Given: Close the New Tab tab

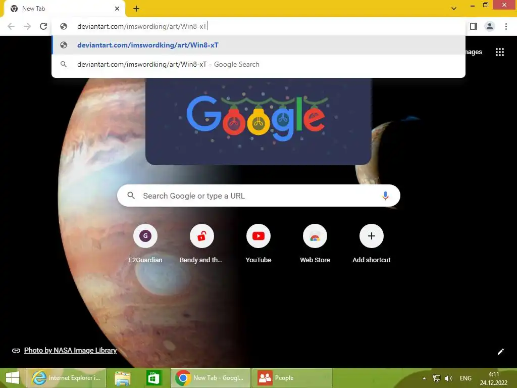Looking at the screenshot, I should coord(117,9).
